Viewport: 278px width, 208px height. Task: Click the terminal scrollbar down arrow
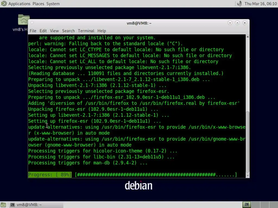tap(248, 175)
